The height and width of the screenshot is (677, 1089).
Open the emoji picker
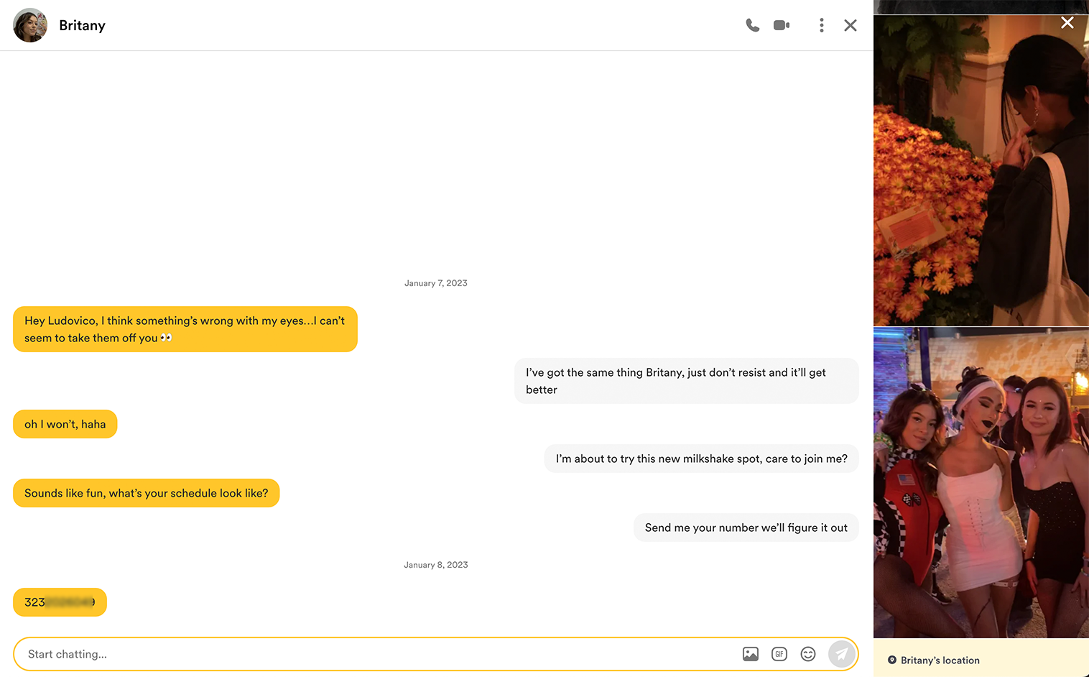[808, 654]
